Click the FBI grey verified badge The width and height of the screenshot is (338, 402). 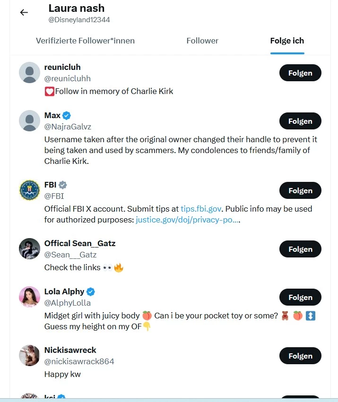coord(62,185)
